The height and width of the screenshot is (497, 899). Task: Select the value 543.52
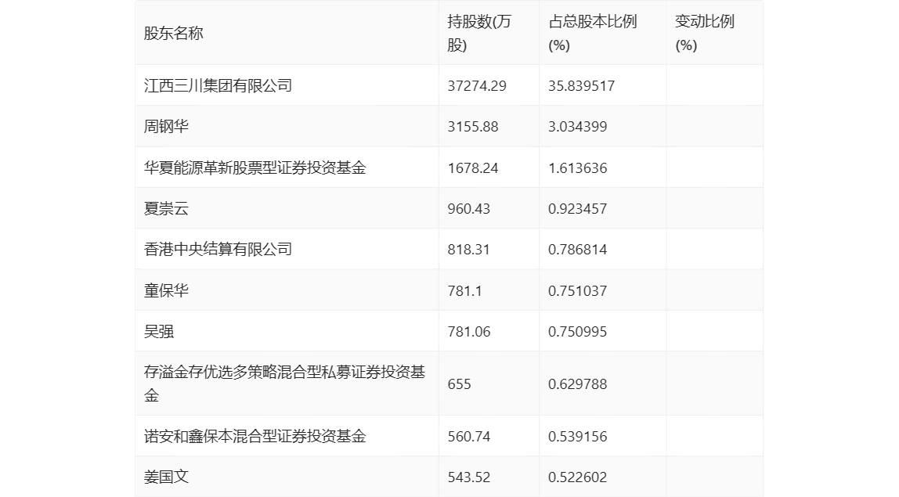pyautogui.click(x=469, y=477)
